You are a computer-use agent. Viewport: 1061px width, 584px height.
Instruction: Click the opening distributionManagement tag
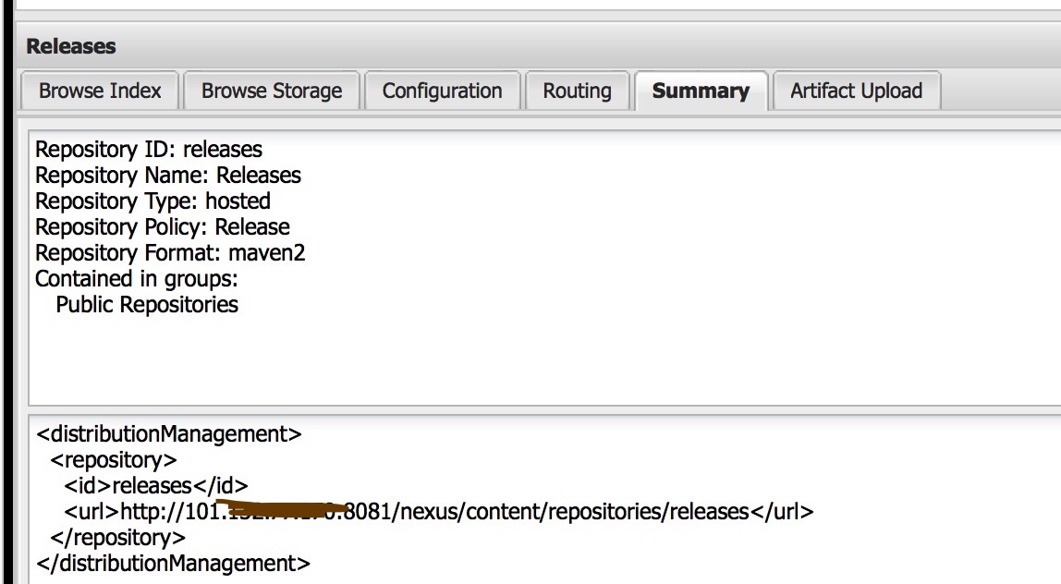coord(169,433)
